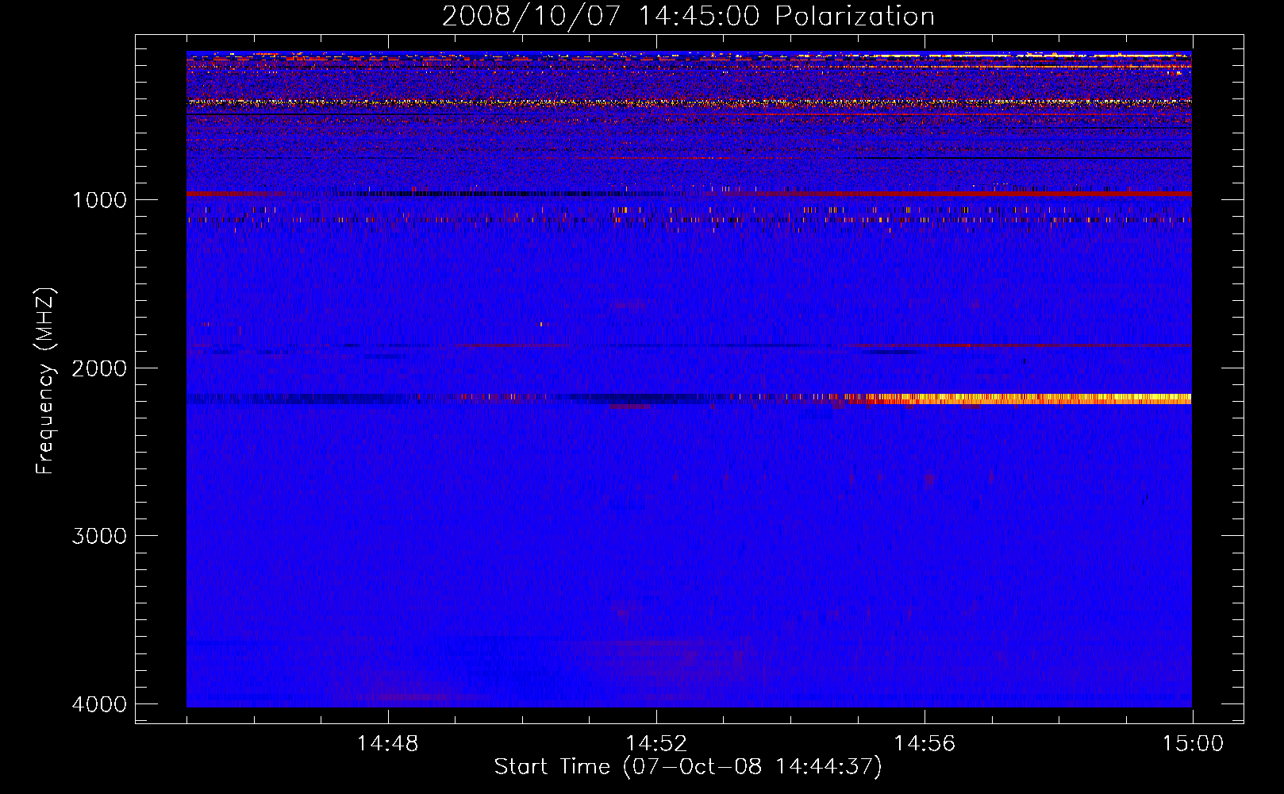1284x794 pixels.
Task: Click the '15:00' time axis label
Action: 1193,744
